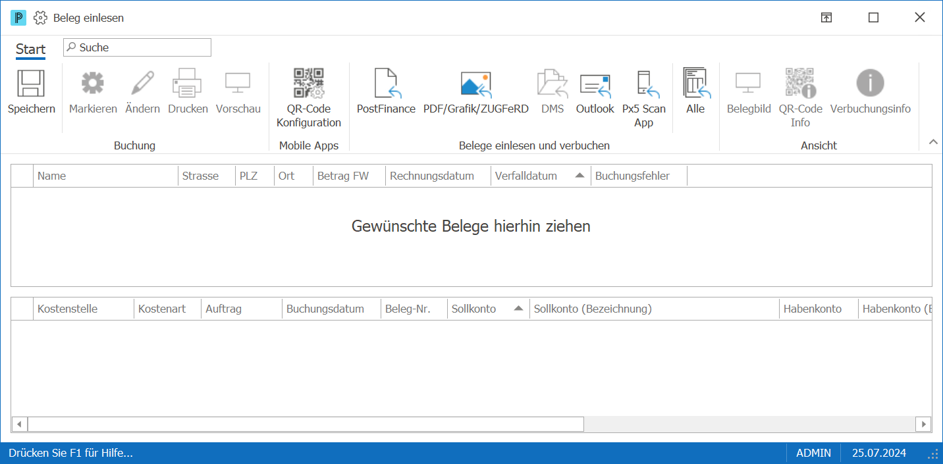Sort by the Ort column header
The image size is (943, 464).
(294, 176)
